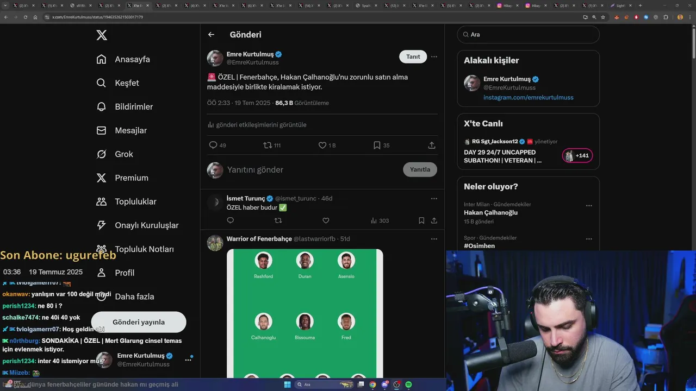Screen dimensions: 696x391
Task: Reply to İsmet Turunç's comment
Action: coord(231,220)
